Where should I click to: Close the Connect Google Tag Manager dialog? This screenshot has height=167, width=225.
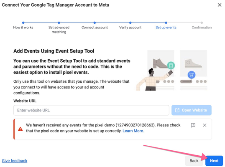coord(220,5)
